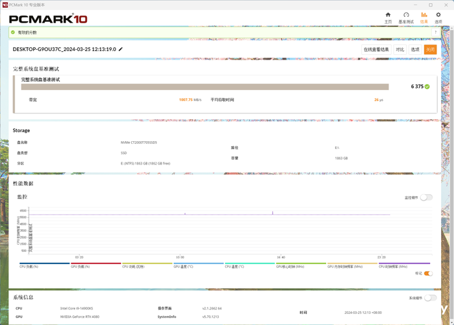
Task: Click version value v2.1.2662 64
Action: (211, 309)
